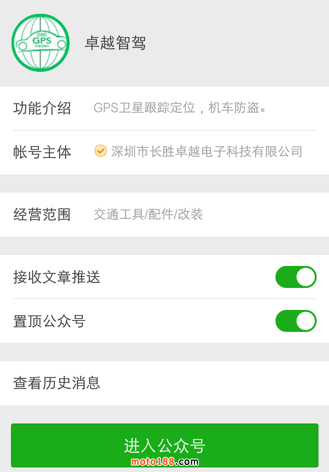Tap the 帐号主体 row label
Image resolution: width=329 pixels, height=472 pixels.
coord(42,152)
